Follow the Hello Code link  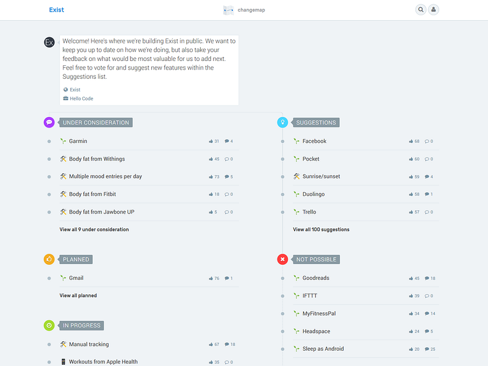point(81,99)
